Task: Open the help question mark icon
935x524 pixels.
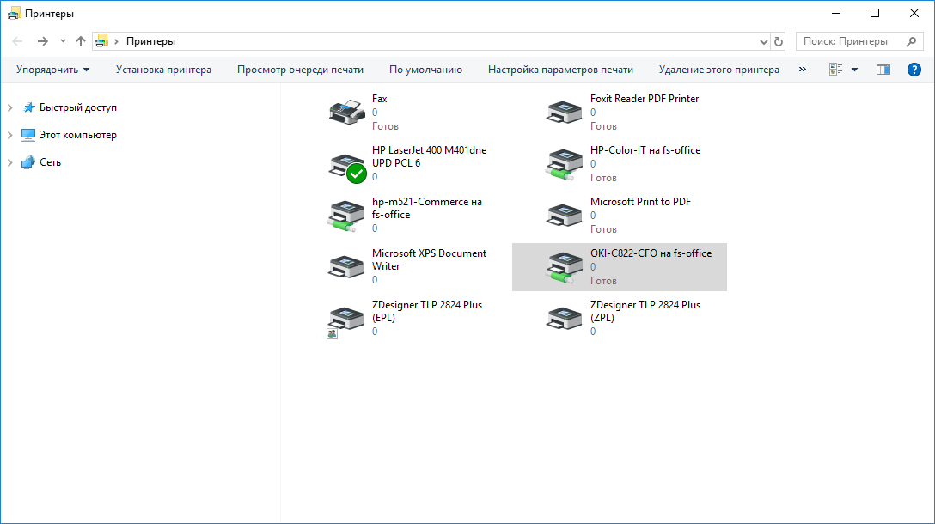Action: [x=914, y=70]
